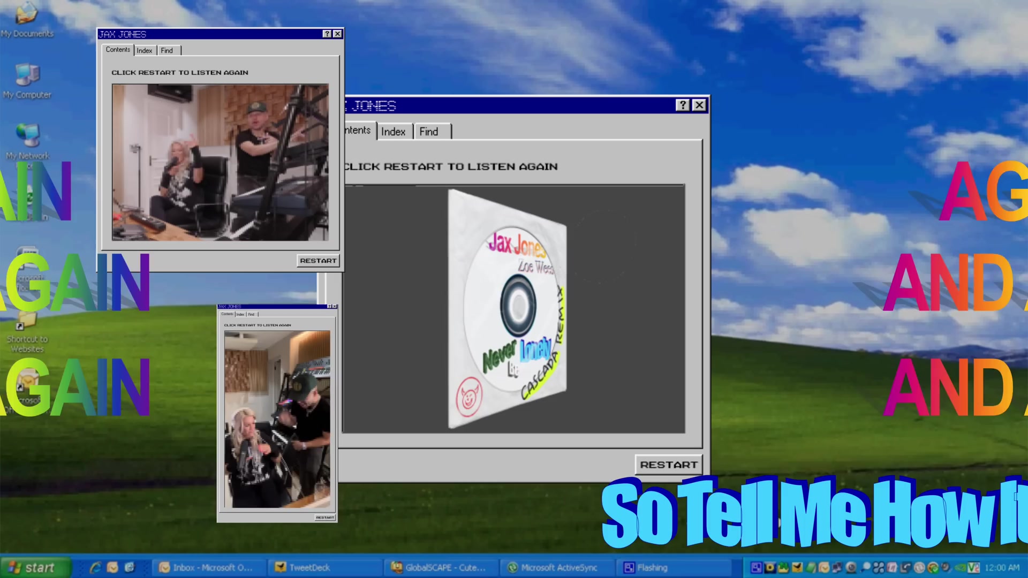1028x578 pixels.
Task: Switch to Contents tab in top-left Jax Jones window
Action: pos(118,49)
